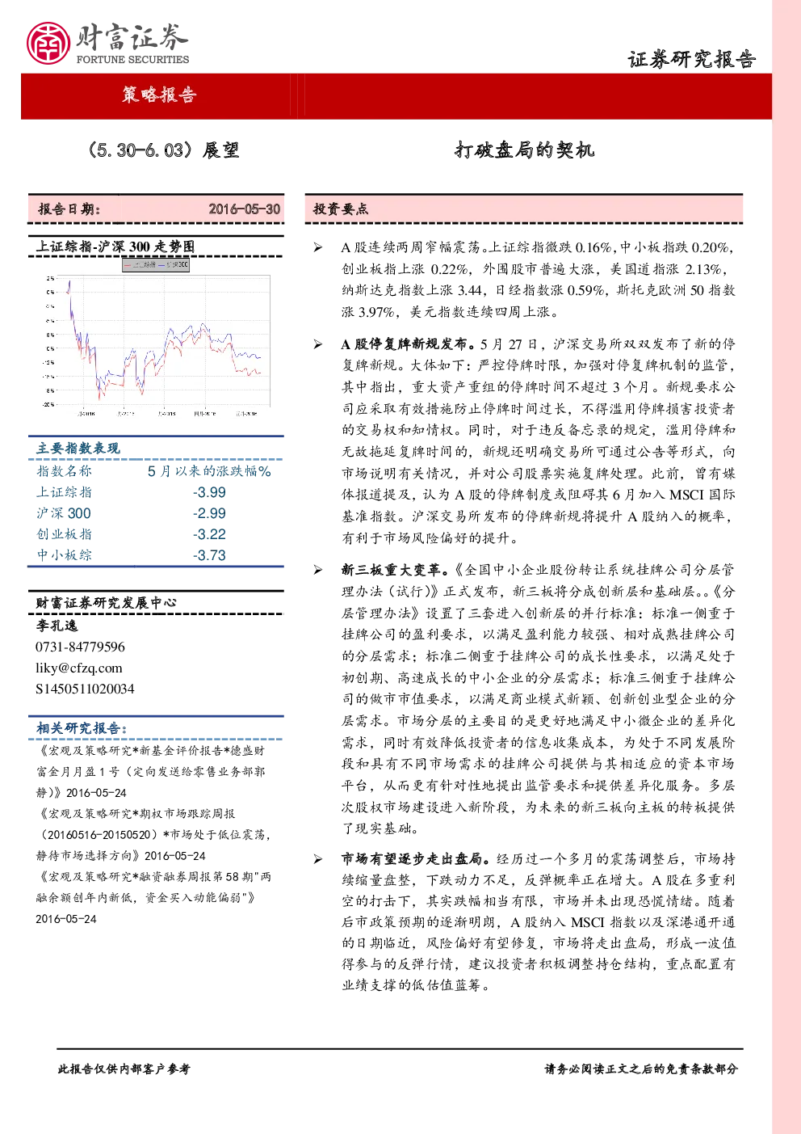
Task: Select the 证券研究报告 header title
Action: 692,59
